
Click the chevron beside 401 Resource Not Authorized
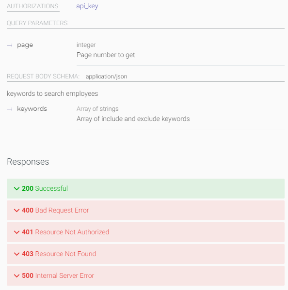pos(16,232)
